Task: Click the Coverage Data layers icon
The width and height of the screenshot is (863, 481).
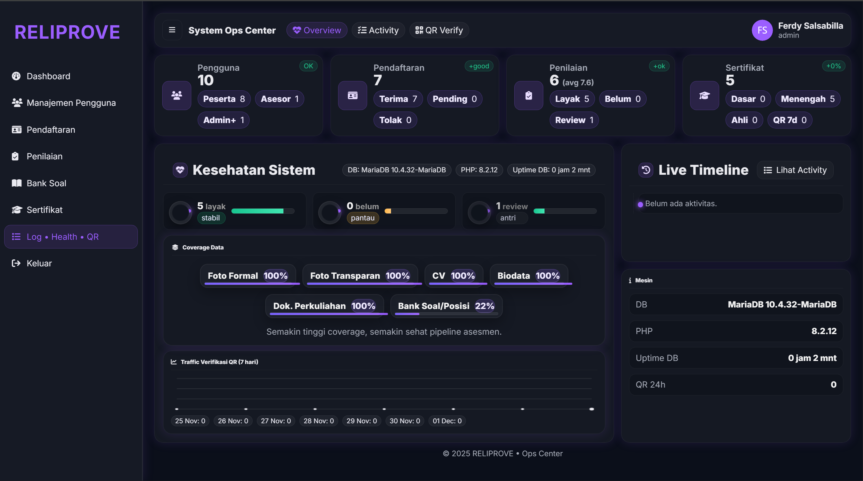Action: click(x=175, y=247)
